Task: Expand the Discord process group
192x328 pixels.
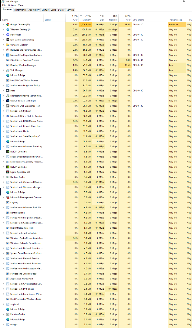Action: [x=3, y=35]
